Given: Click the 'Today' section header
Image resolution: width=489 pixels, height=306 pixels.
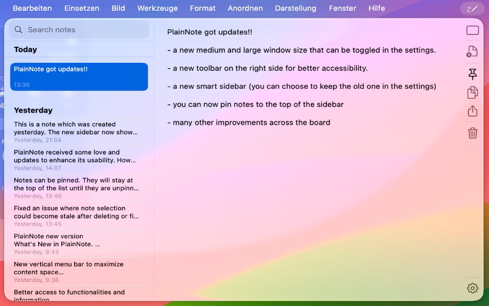Looking at the screenshot, I should 25,49.
